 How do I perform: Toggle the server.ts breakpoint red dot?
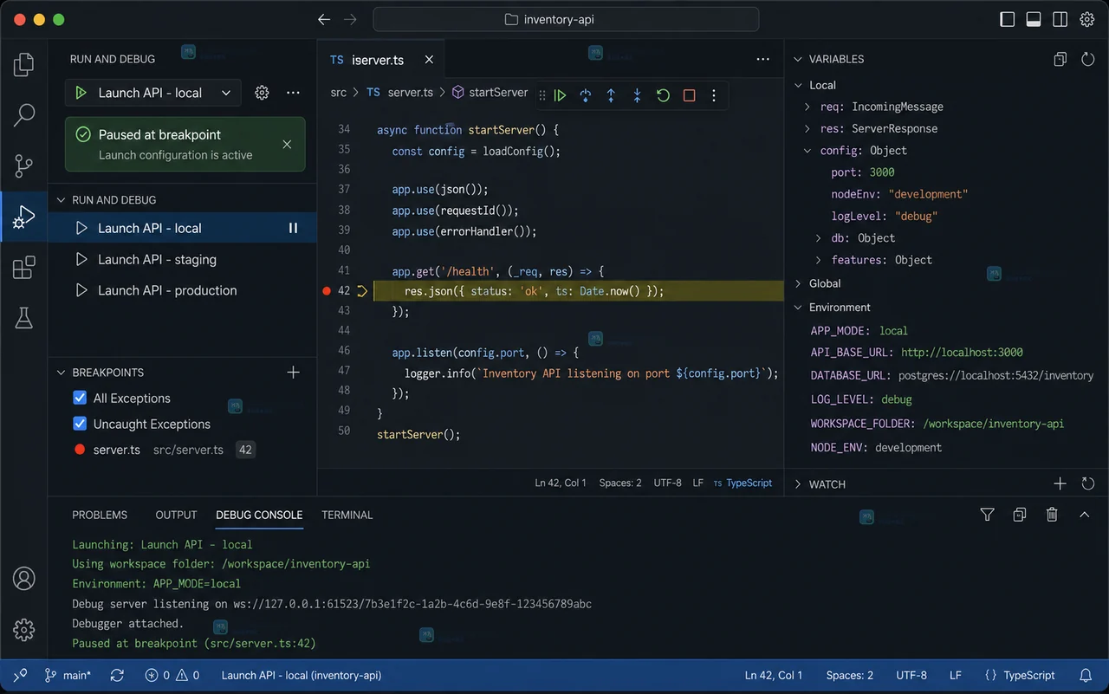80,450
